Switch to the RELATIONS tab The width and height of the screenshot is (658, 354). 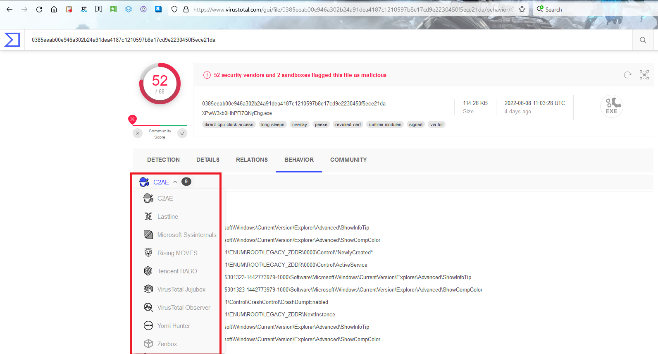(252, 160)
